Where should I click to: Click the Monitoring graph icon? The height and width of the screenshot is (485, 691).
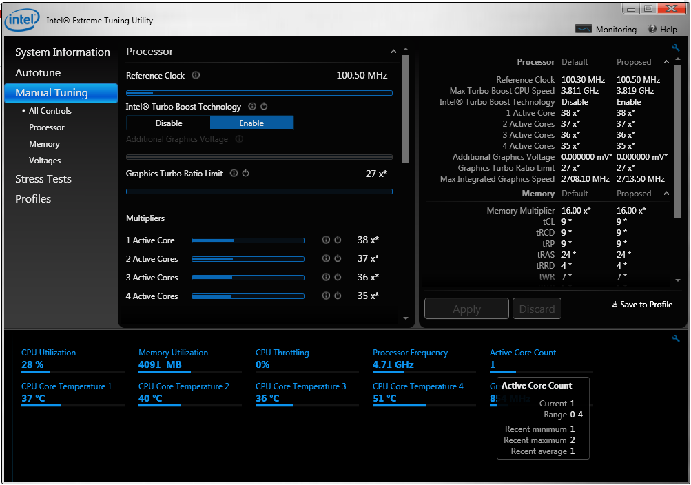tap(584, 29)
